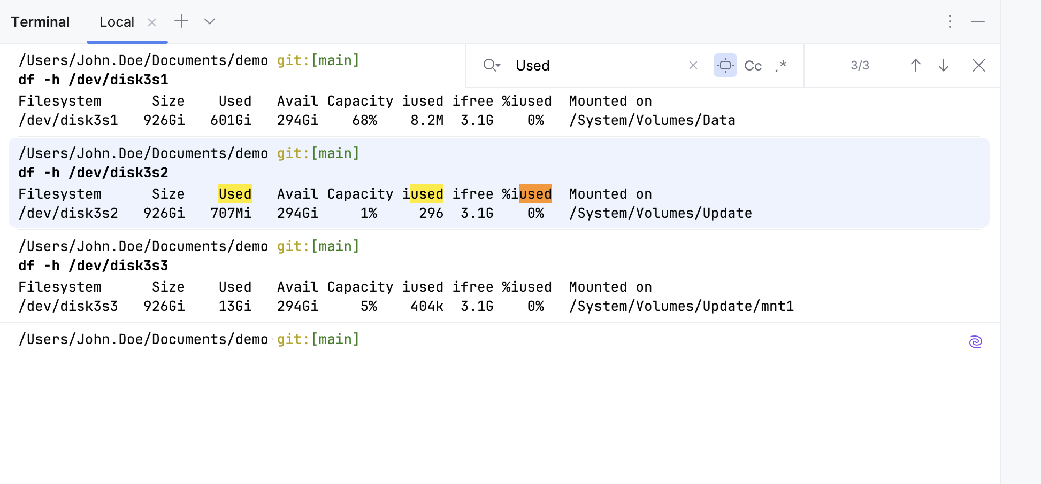1041x484 pixels.
Task: Open a new terminal tab with plus icon
Action: pos(181,21)
